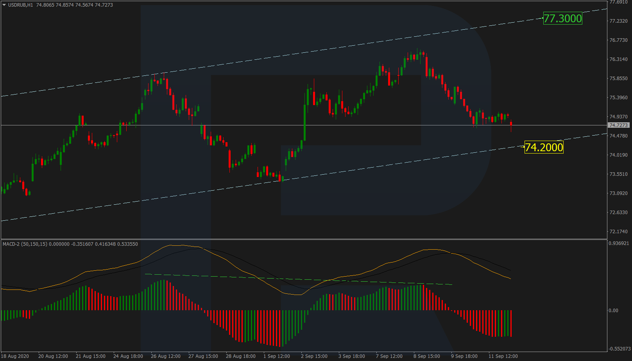The width and height of the screenshot is (632, 361).
Task: Click the -0.552073 MACD scale value
Action: coord(619,349)
